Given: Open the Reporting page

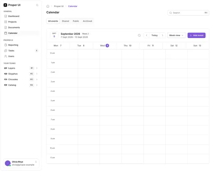Looking at the screenshot, I should pos(21,45).
